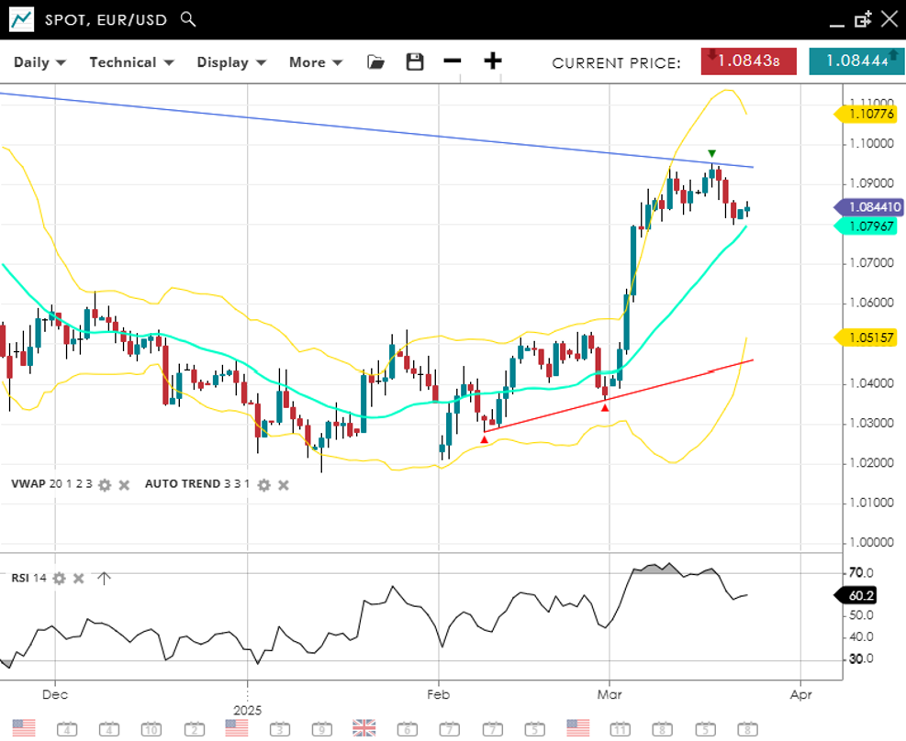Open the symbol search magnifier icon
This screenshot has width=906, height=741.
coord(188,19)
